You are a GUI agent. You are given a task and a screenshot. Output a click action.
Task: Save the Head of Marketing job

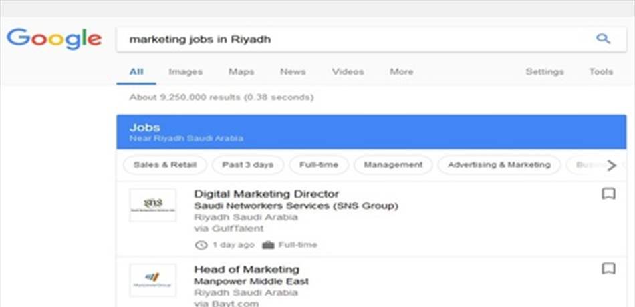coord(608,268)
